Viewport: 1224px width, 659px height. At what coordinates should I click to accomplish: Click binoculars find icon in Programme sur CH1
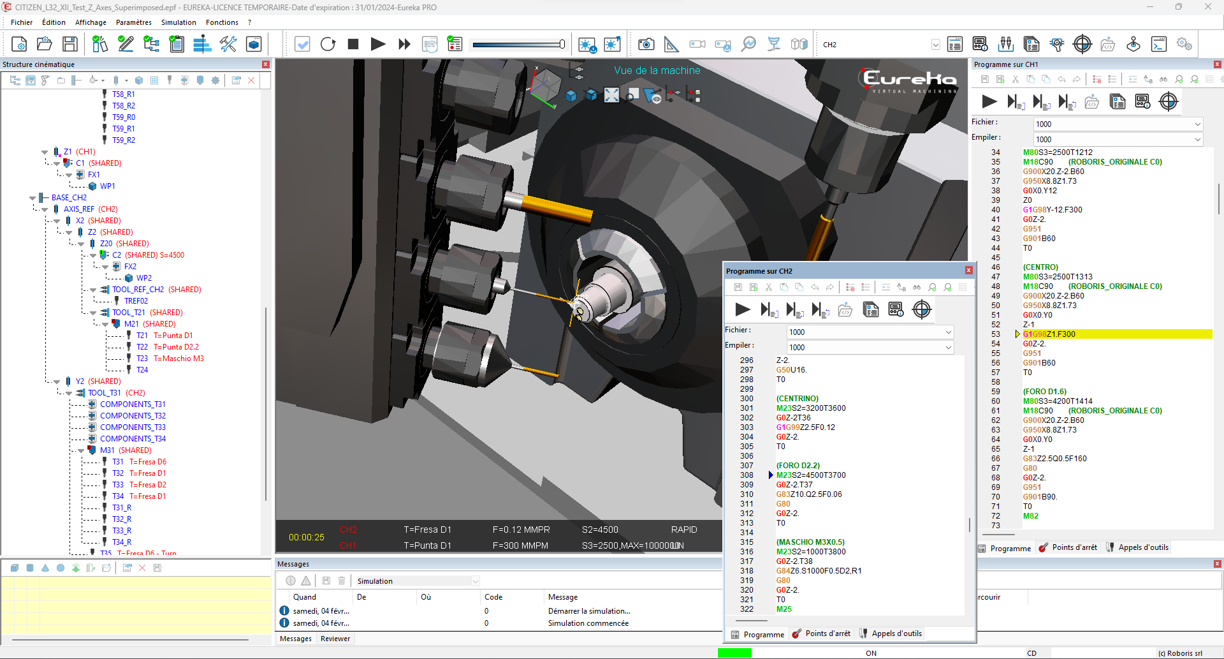click(1163, 80)
